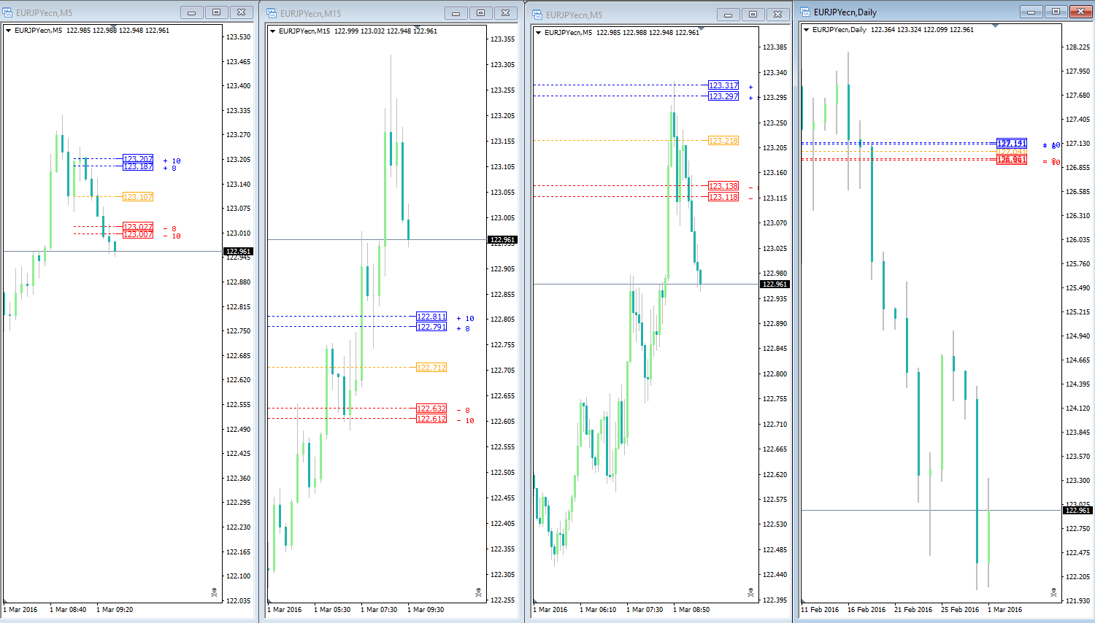Click the 122.961 price tag in the leftmost M5 chart
The width and height of the screenshot is (1095, 623).
tap(238, 251)
